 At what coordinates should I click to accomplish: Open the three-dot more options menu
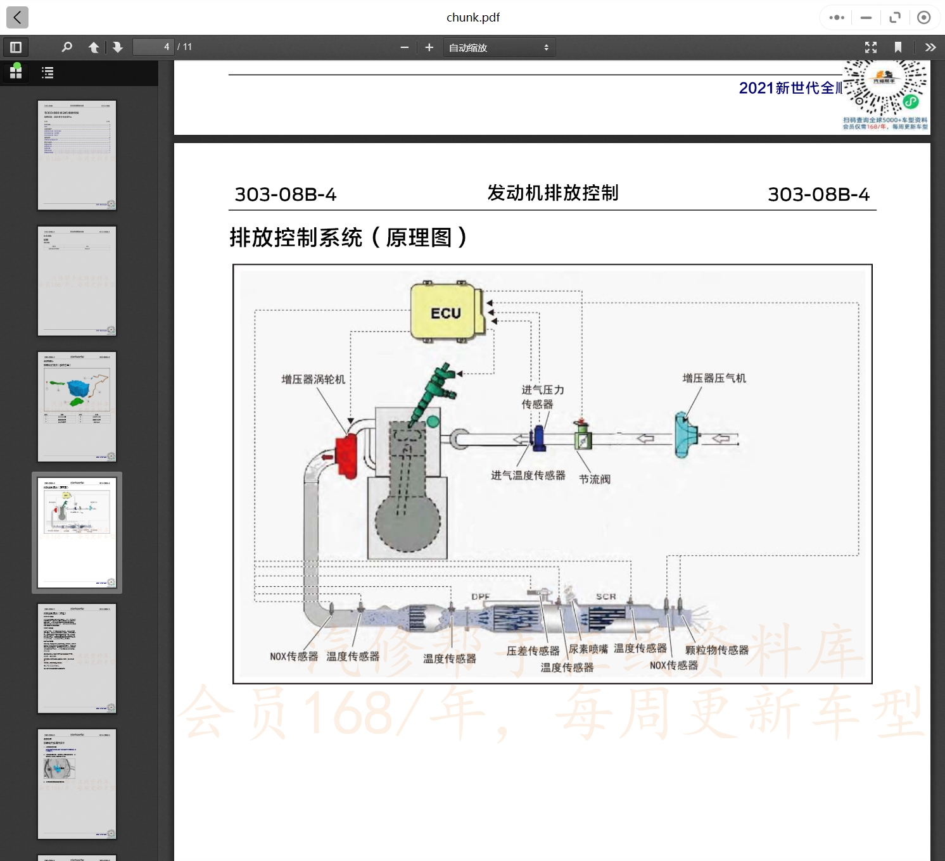click(837, 18)
